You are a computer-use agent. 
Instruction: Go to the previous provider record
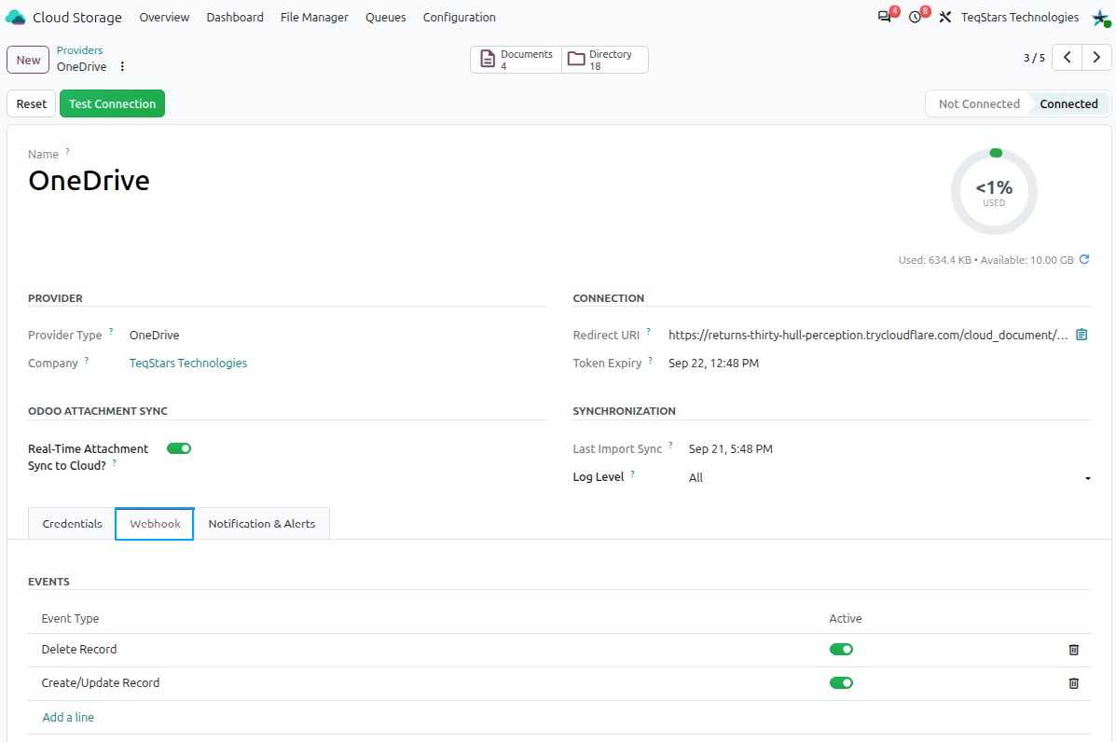[x=1067, y=58]
